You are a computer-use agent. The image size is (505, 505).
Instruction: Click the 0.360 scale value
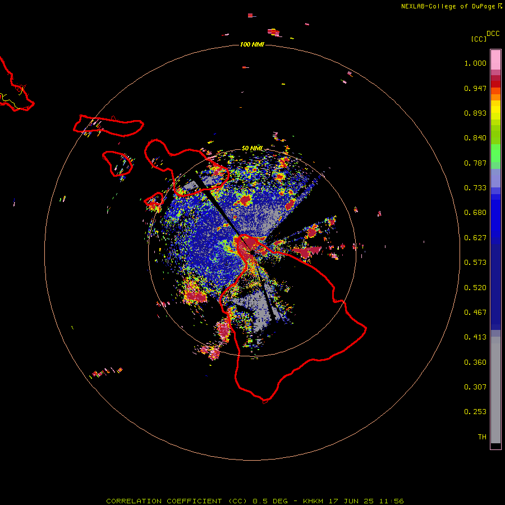(x=475, y=362)
